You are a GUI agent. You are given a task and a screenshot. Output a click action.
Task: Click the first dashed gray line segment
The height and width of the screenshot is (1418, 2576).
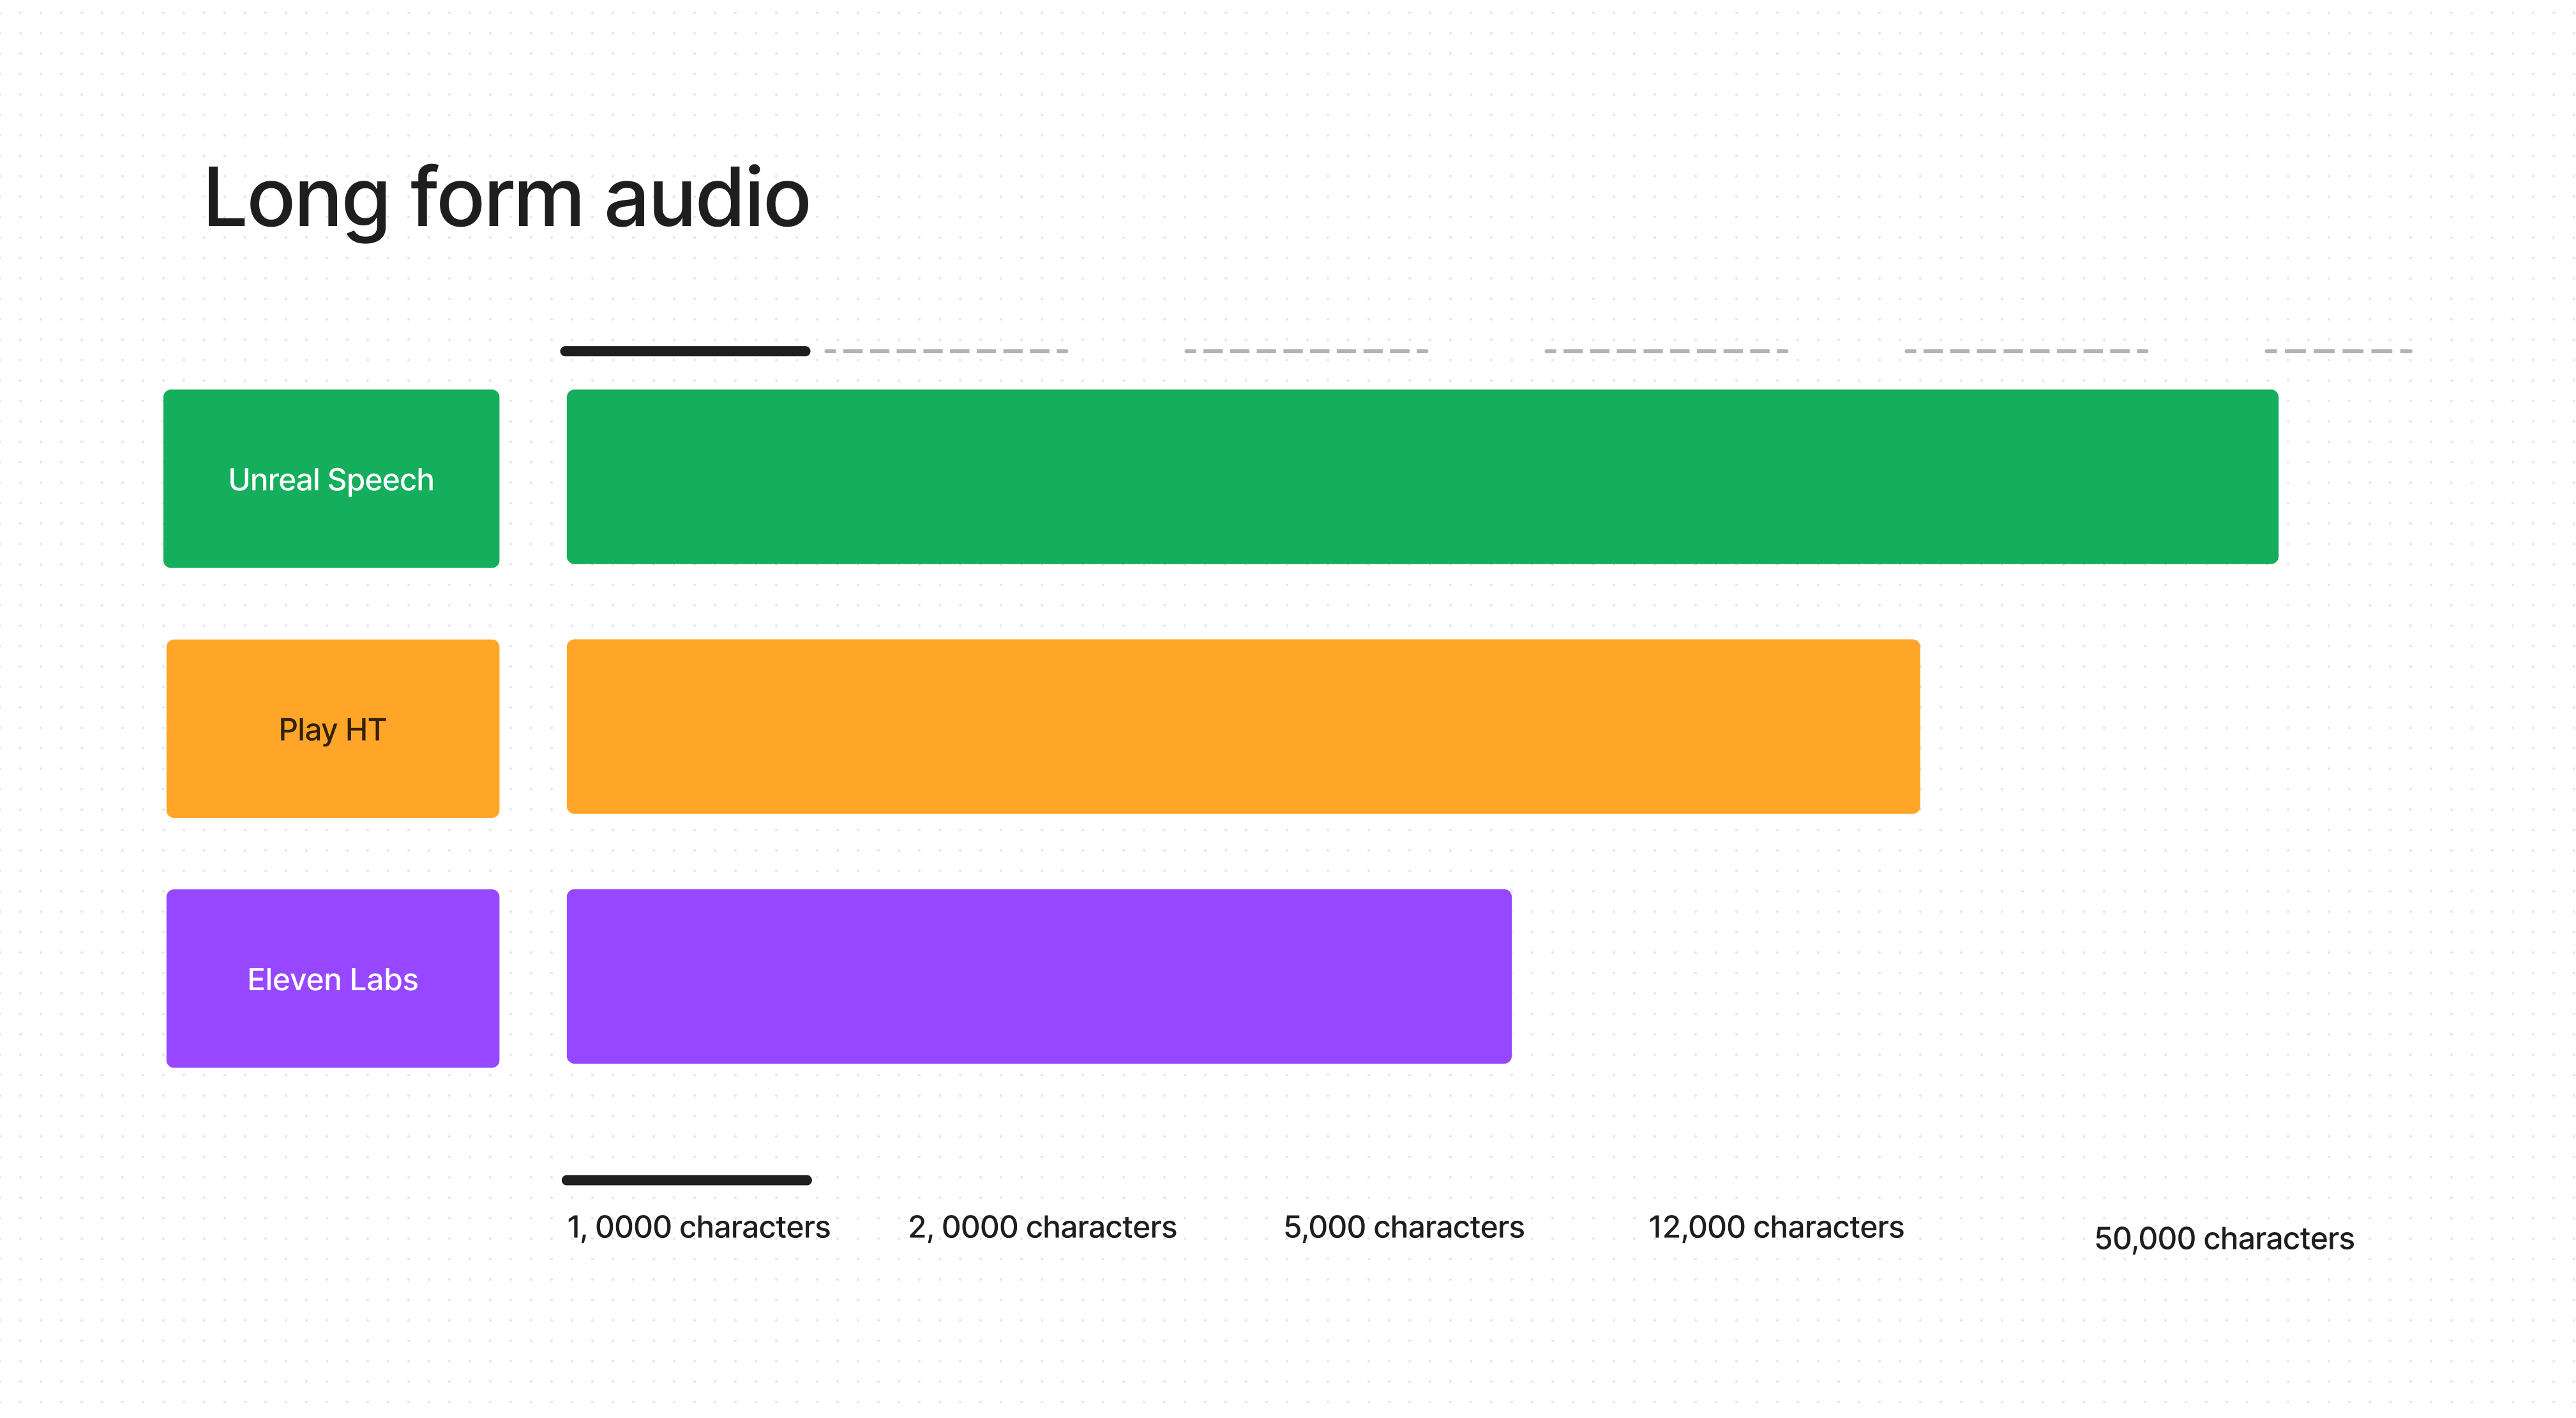click(x=946, y=351)
